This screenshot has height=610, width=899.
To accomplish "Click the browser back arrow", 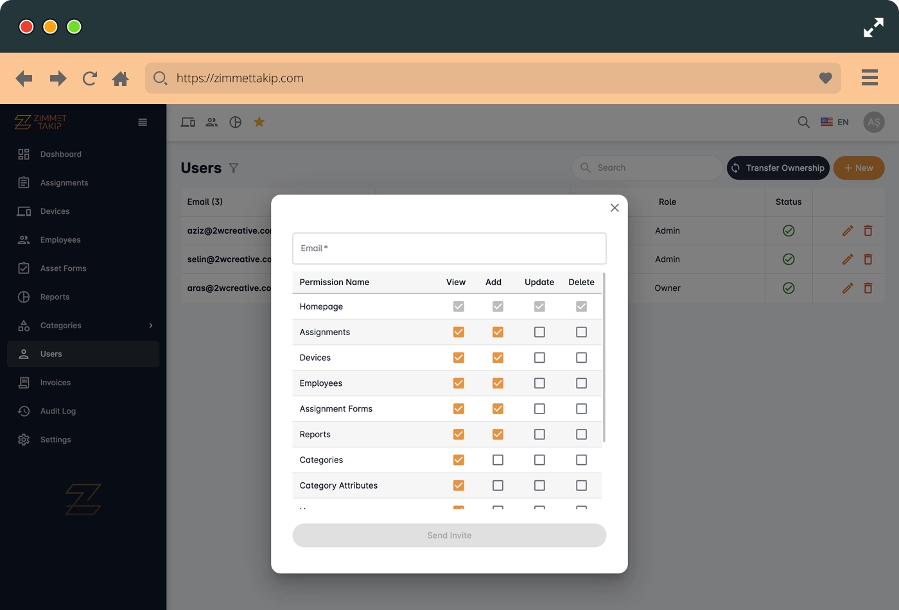I will click(x=24, y=78).
